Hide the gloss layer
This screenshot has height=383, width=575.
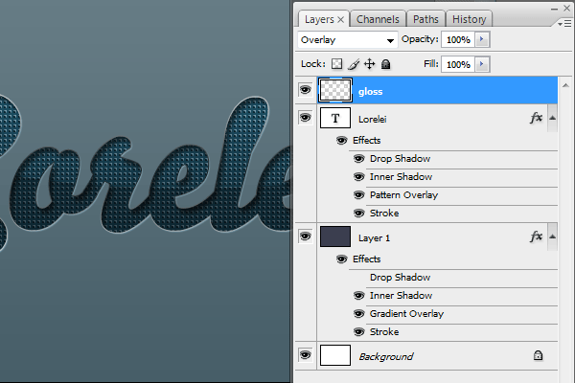pyautogui.click(x=305, y=90)
